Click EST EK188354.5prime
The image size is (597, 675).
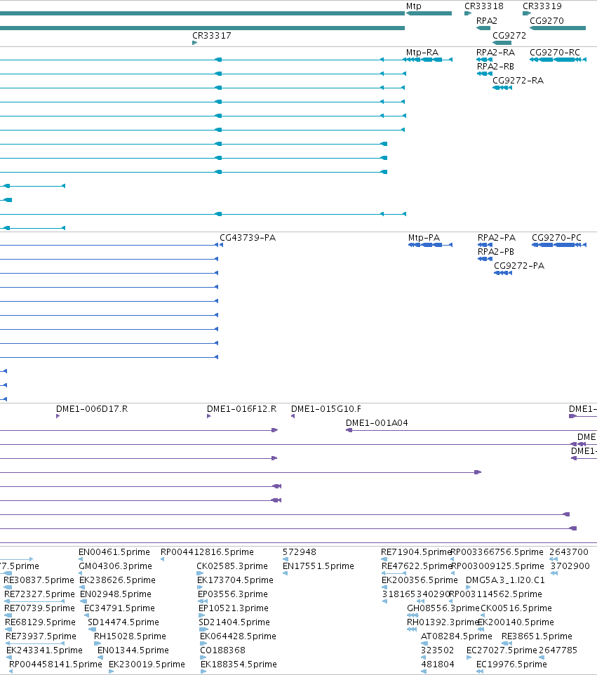tap(239, 664)
